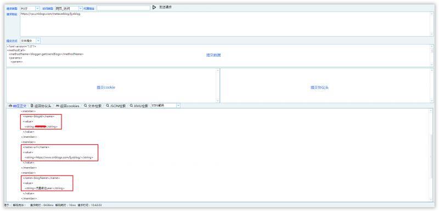Click the down arrow of the request URL box scrollbar
The height and width of the screenshot is (211, 439).
[x=432, y=34]
